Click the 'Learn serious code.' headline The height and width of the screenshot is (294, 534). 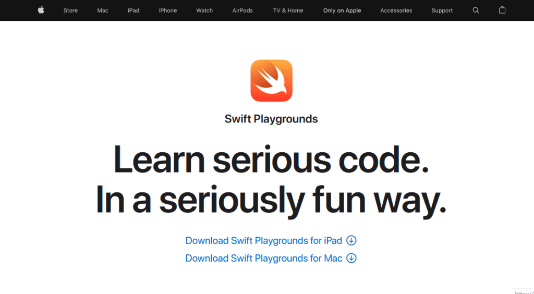271,160
